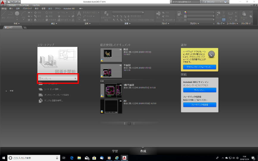Viewport: 258px width, 161px height.
Task: Switch to the 出力 ribbon tab
Action: click(50, 8)
